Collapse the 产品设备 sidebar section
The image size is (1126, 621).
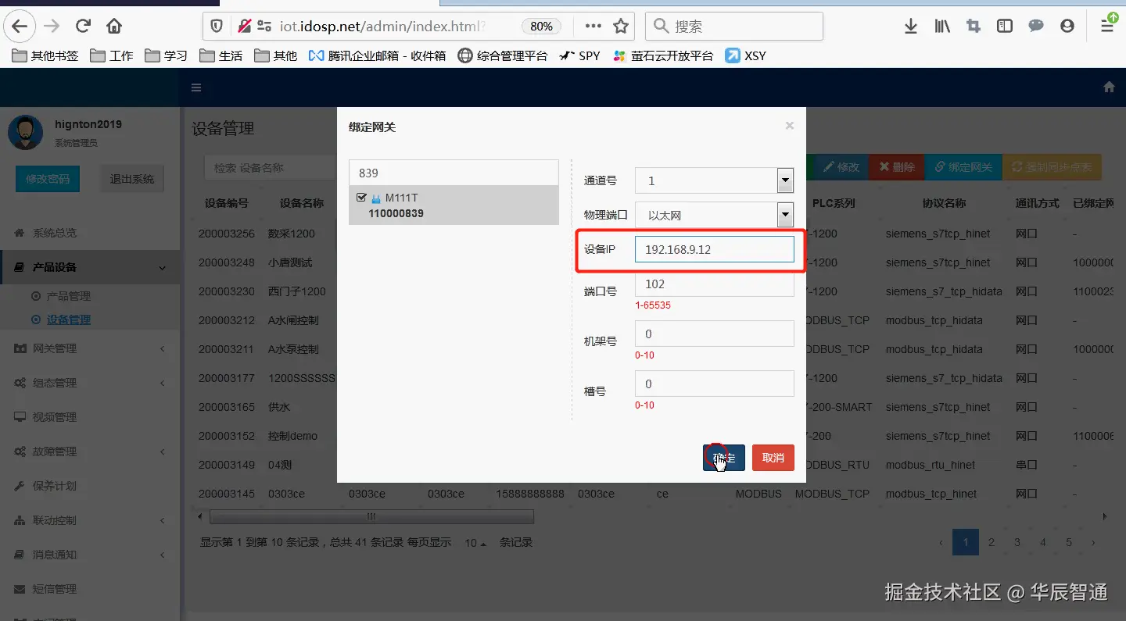pyautogui.click(x=90, y=267)
